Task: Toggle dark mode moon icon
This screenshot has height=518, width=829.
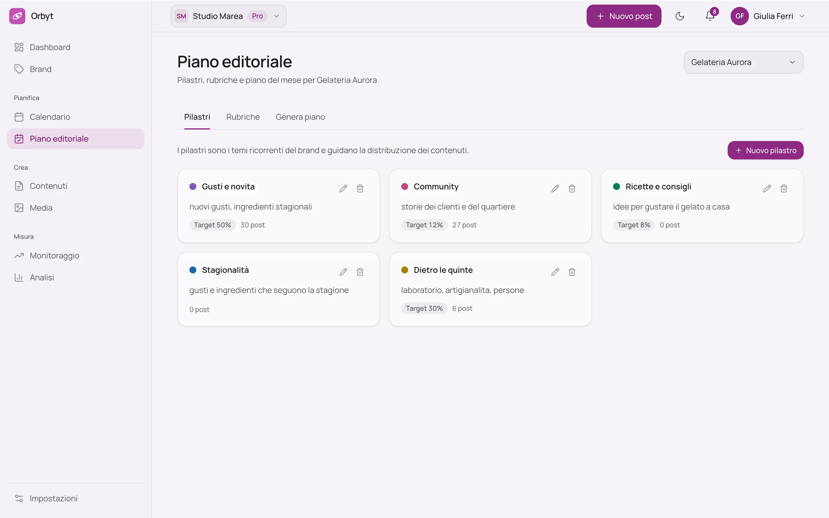Action: pos(680,16)
